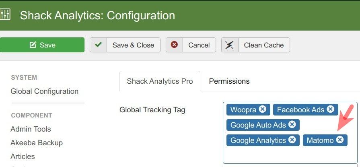Viewport: 360px width, 167px height.
Task: Open Akeeba Backup component settings
Action: (x=37, y=142)
